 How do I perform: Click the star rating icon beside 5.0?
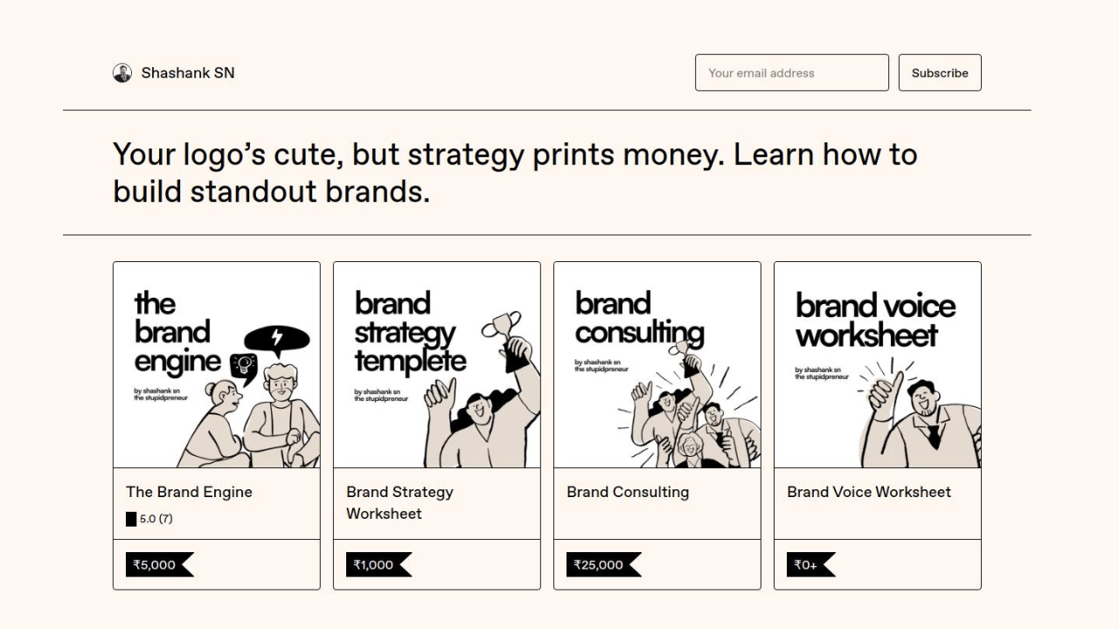131,519
